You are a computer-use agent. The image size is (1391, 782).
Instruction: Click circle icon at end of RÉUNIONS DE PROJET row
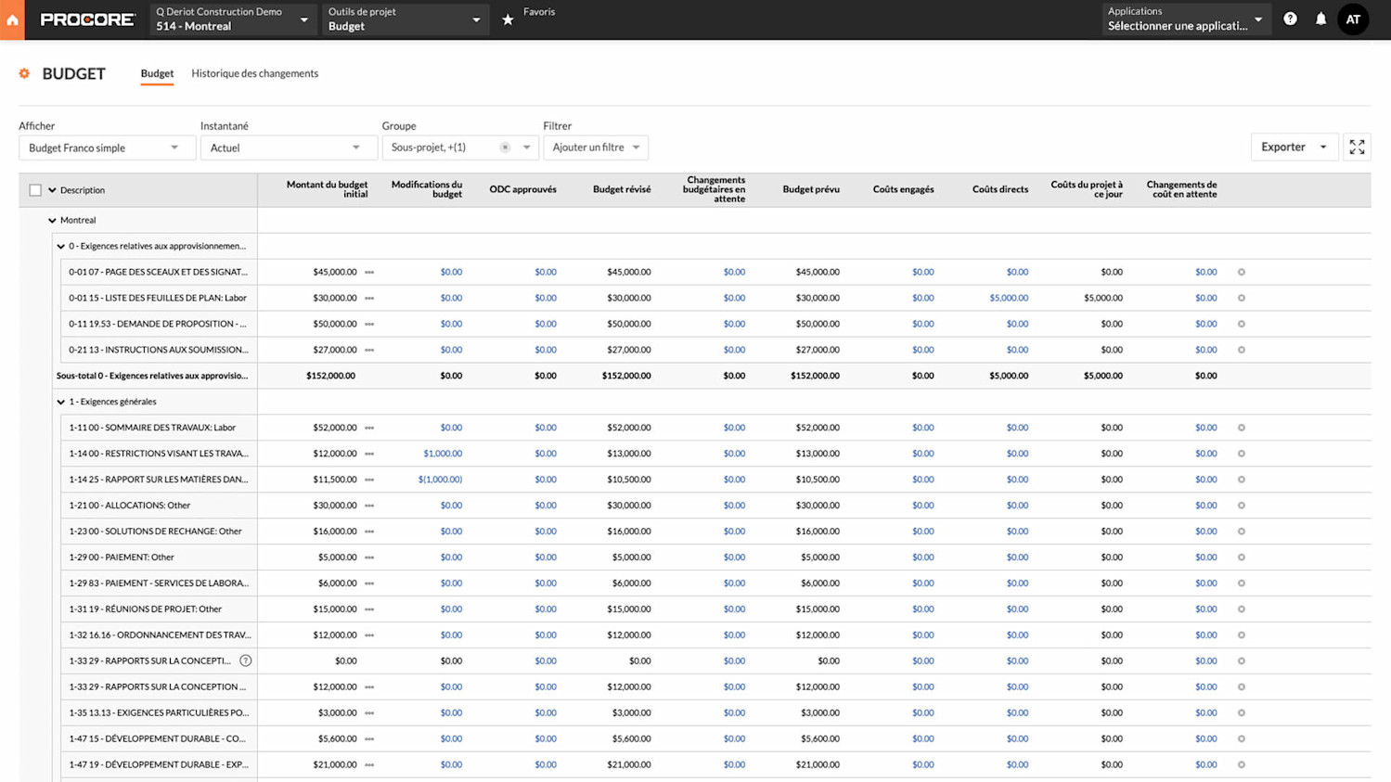pyautogui.click(x=1242, y=609)
